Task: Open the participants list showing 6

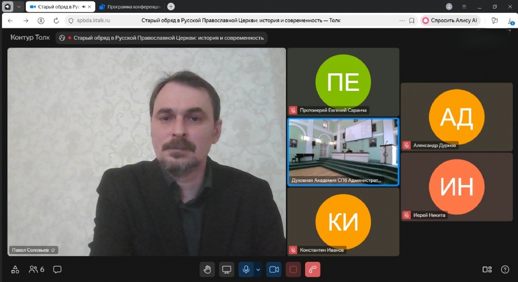Action: click(37, 270)
